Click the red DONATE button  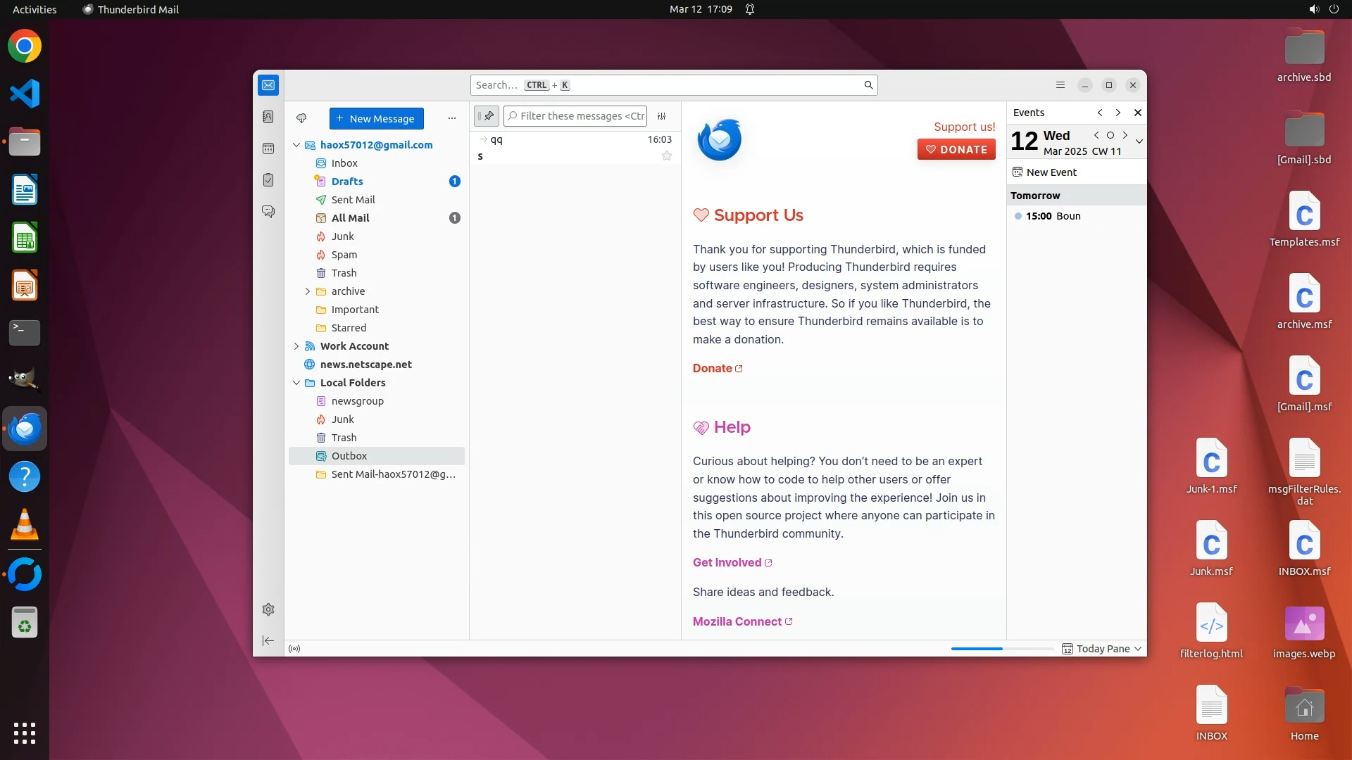click(x=956, y=149)
